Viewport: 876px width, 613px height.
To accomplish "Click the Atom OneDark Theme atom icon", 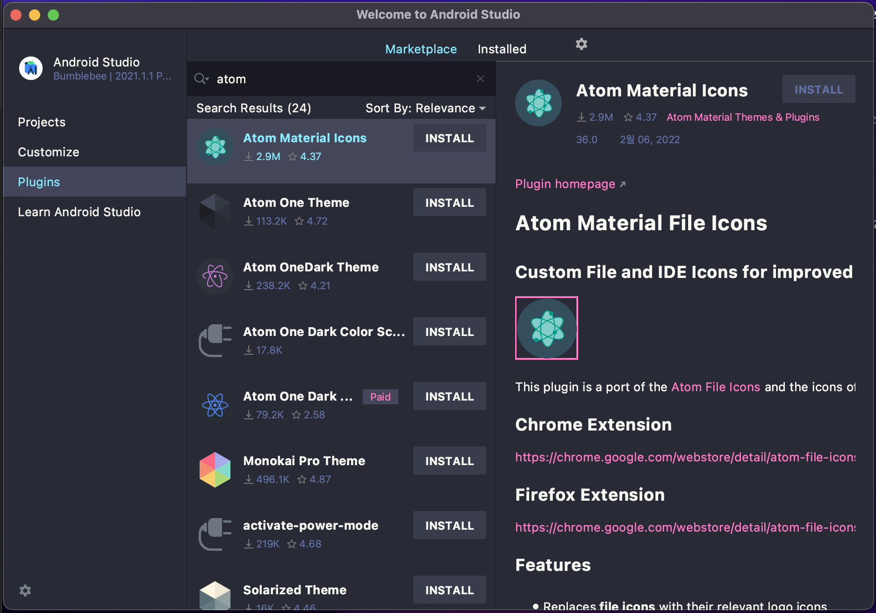I will pos(215,276).
